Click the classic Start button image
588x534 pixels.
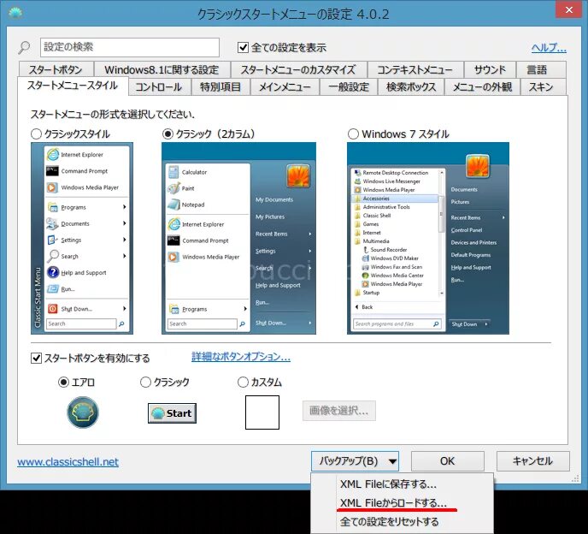pos(172,413)
